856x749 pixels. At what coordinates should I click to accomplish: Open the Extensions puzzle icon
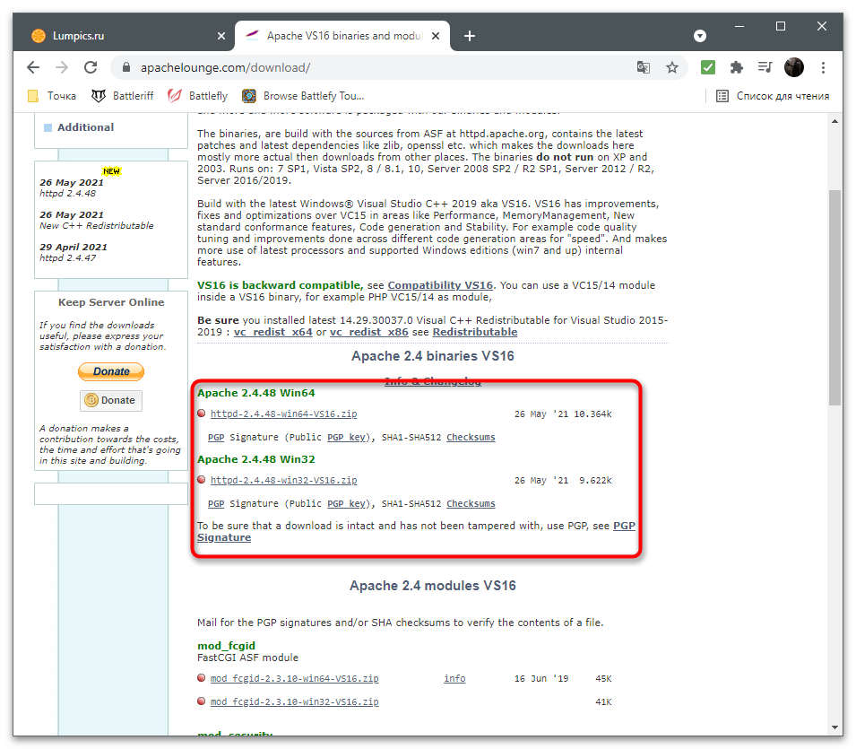coord(737,68)
